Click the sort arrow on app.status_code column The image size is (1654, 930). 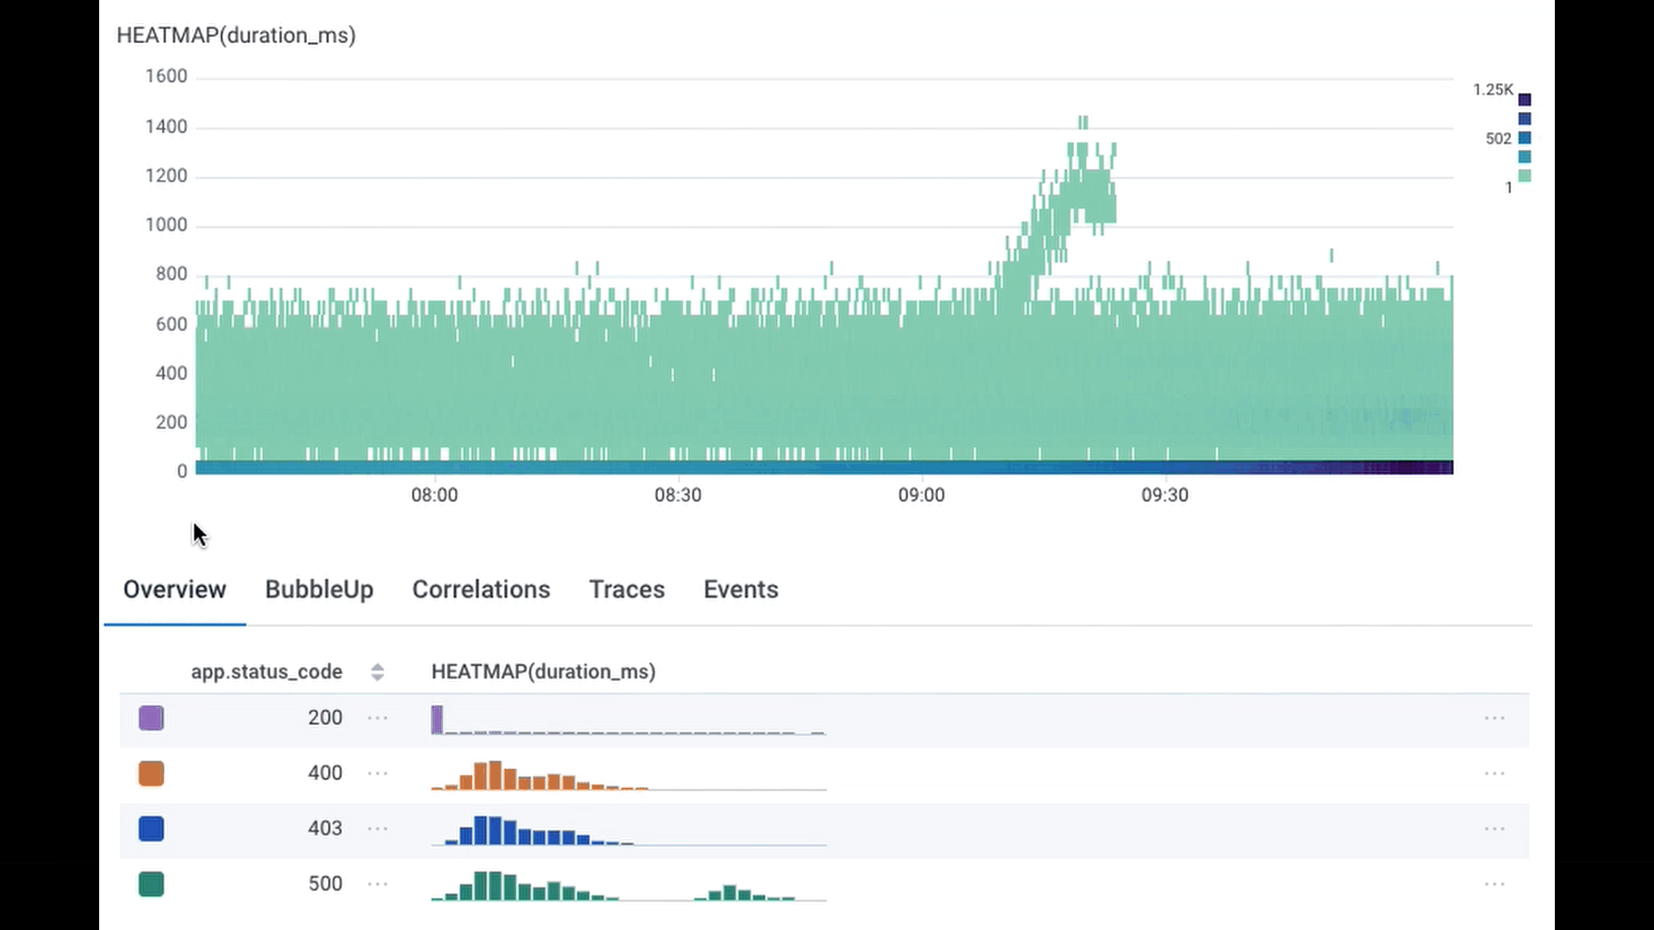pos(377,671)
